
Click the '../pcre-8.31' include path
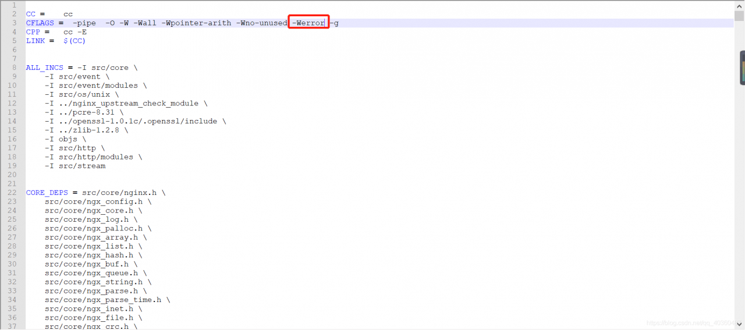point(86,112)
